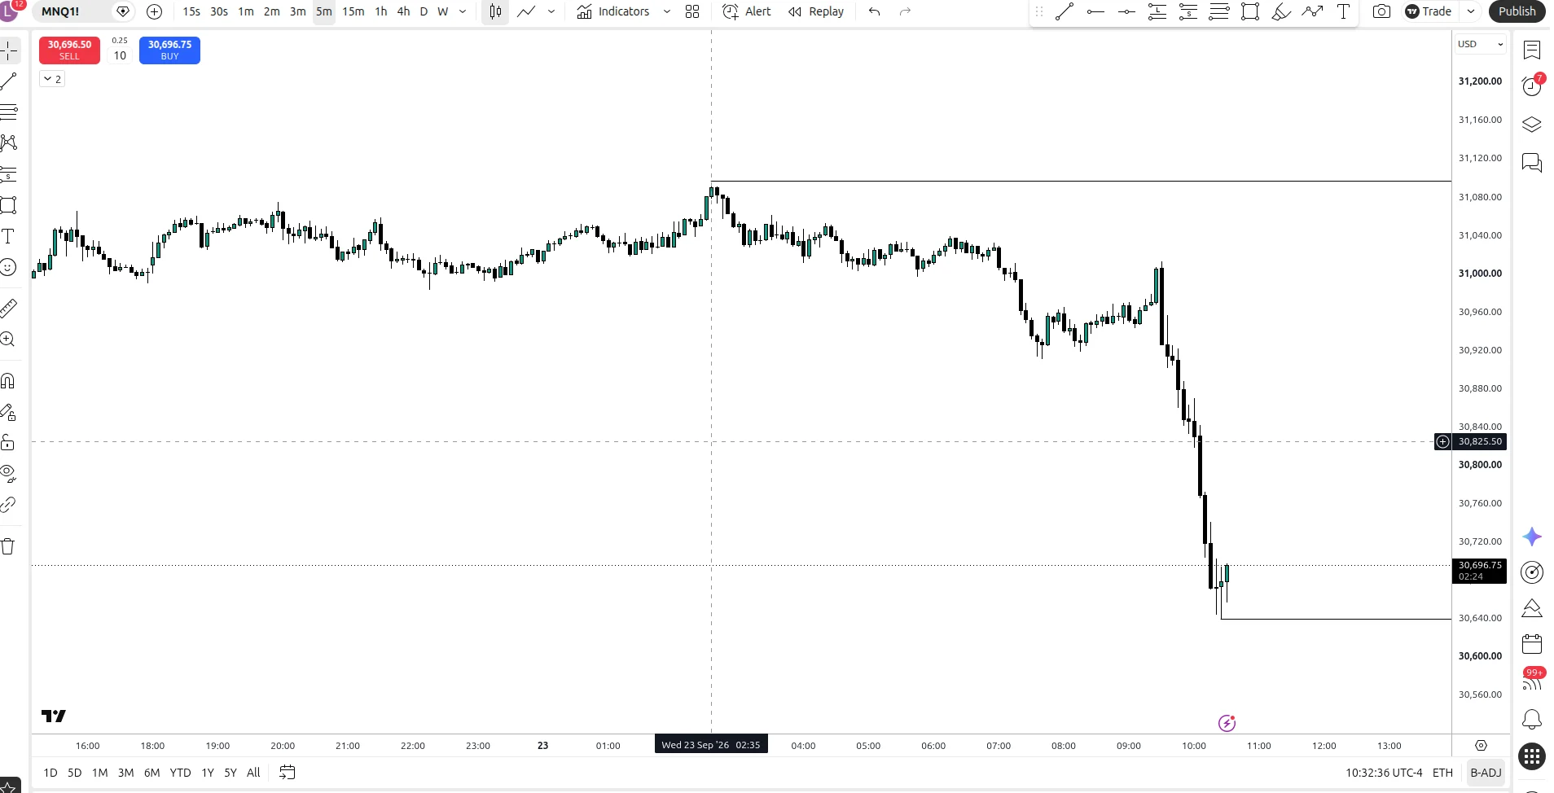Select the Zoom In tool in left toolbar
Screen dimensions: 1554x793
(8, 339)
